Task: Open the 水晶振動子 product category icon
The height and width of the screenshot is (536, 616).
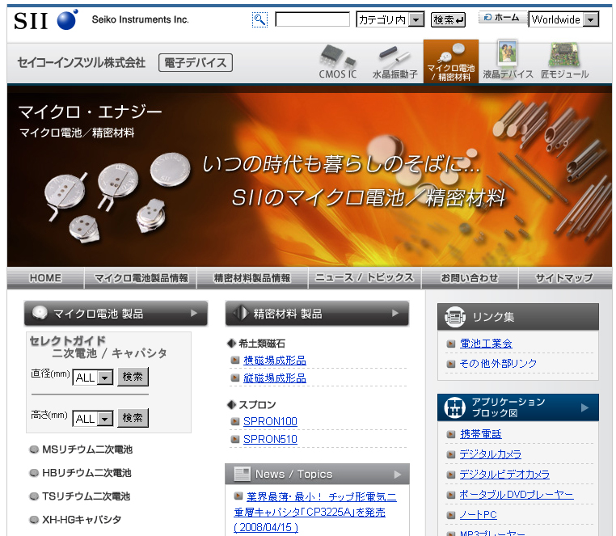Action: (x=394, y=61)
